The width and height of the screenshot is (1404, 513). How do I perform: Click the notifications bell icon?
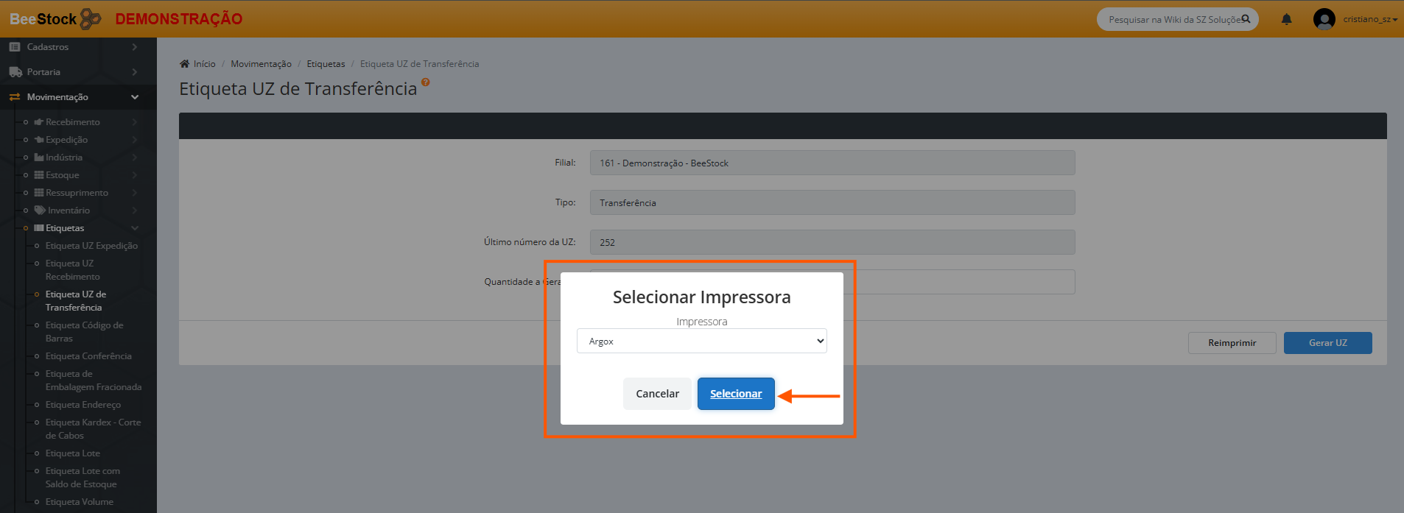click(1286, 19)
